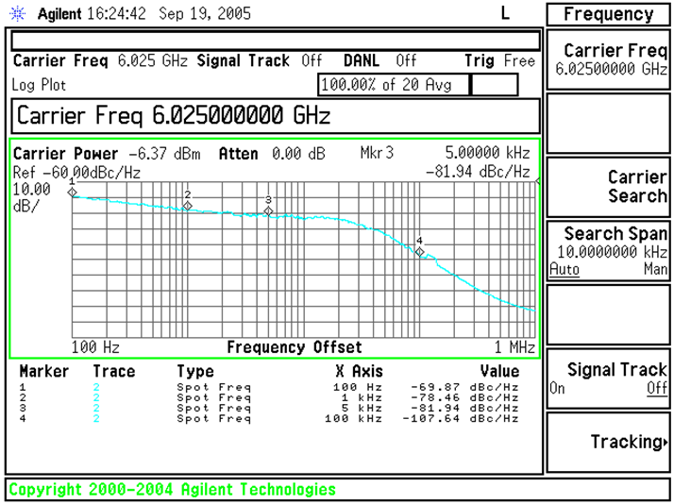Click the Agilent logo icon
The image size is (674, 504).
(20, 16)
